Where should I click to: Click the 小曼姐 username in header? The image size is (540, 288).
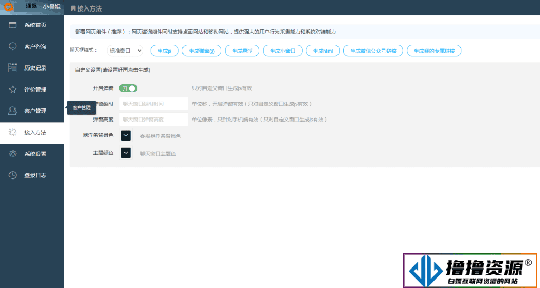pyautogui.click(x=52, y=6)
